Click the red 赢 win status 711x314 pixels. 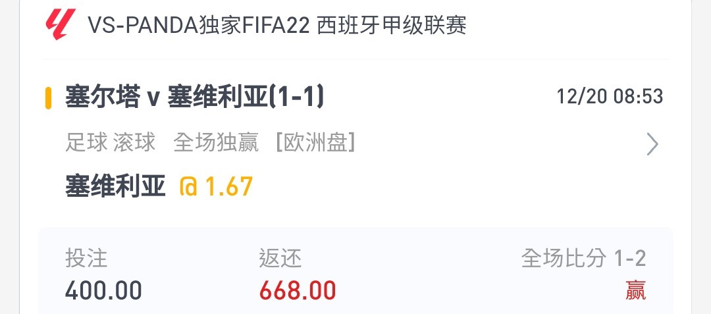point(636,290)
